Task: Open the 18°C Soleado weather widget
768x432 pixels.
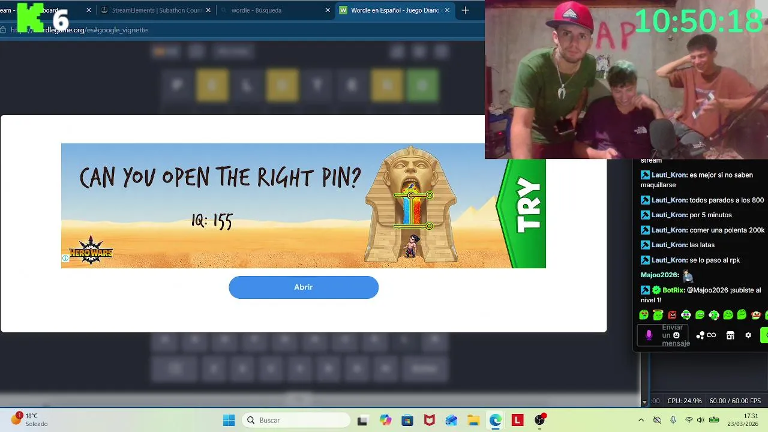Action: [29, 419]
